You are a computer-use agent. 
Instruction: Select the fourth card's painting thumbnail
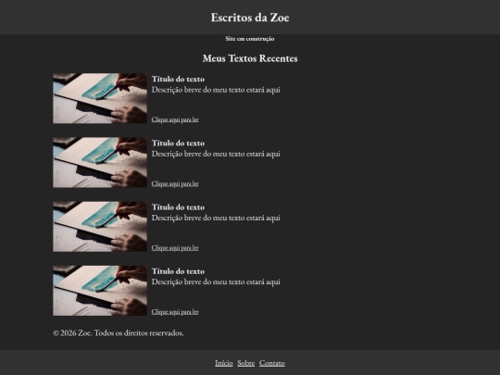(100, 291)
